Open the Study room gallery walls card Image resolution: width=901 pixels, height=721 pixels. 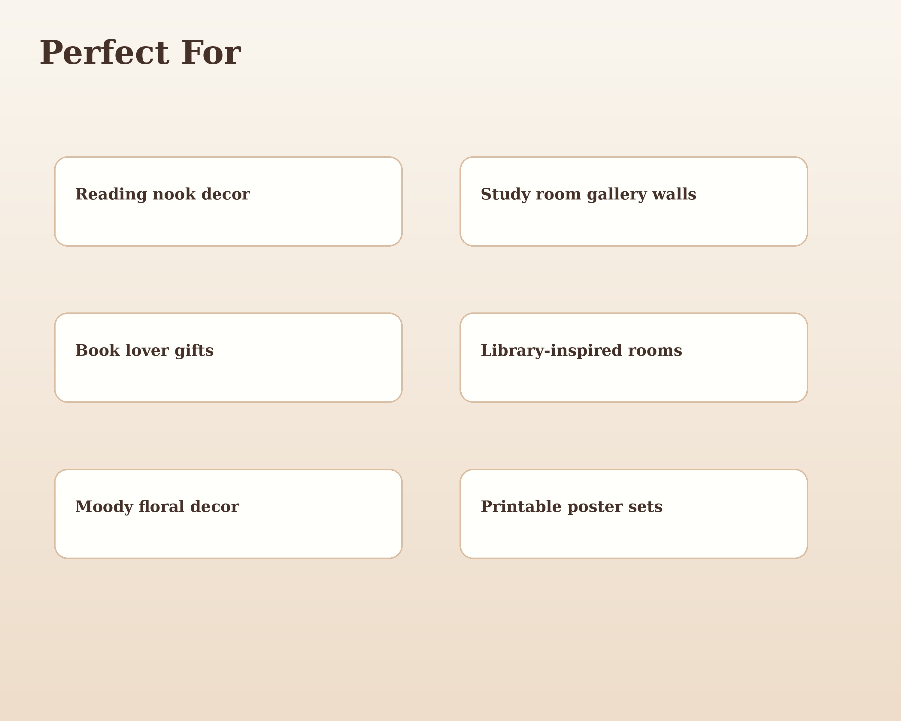[633, 202]
